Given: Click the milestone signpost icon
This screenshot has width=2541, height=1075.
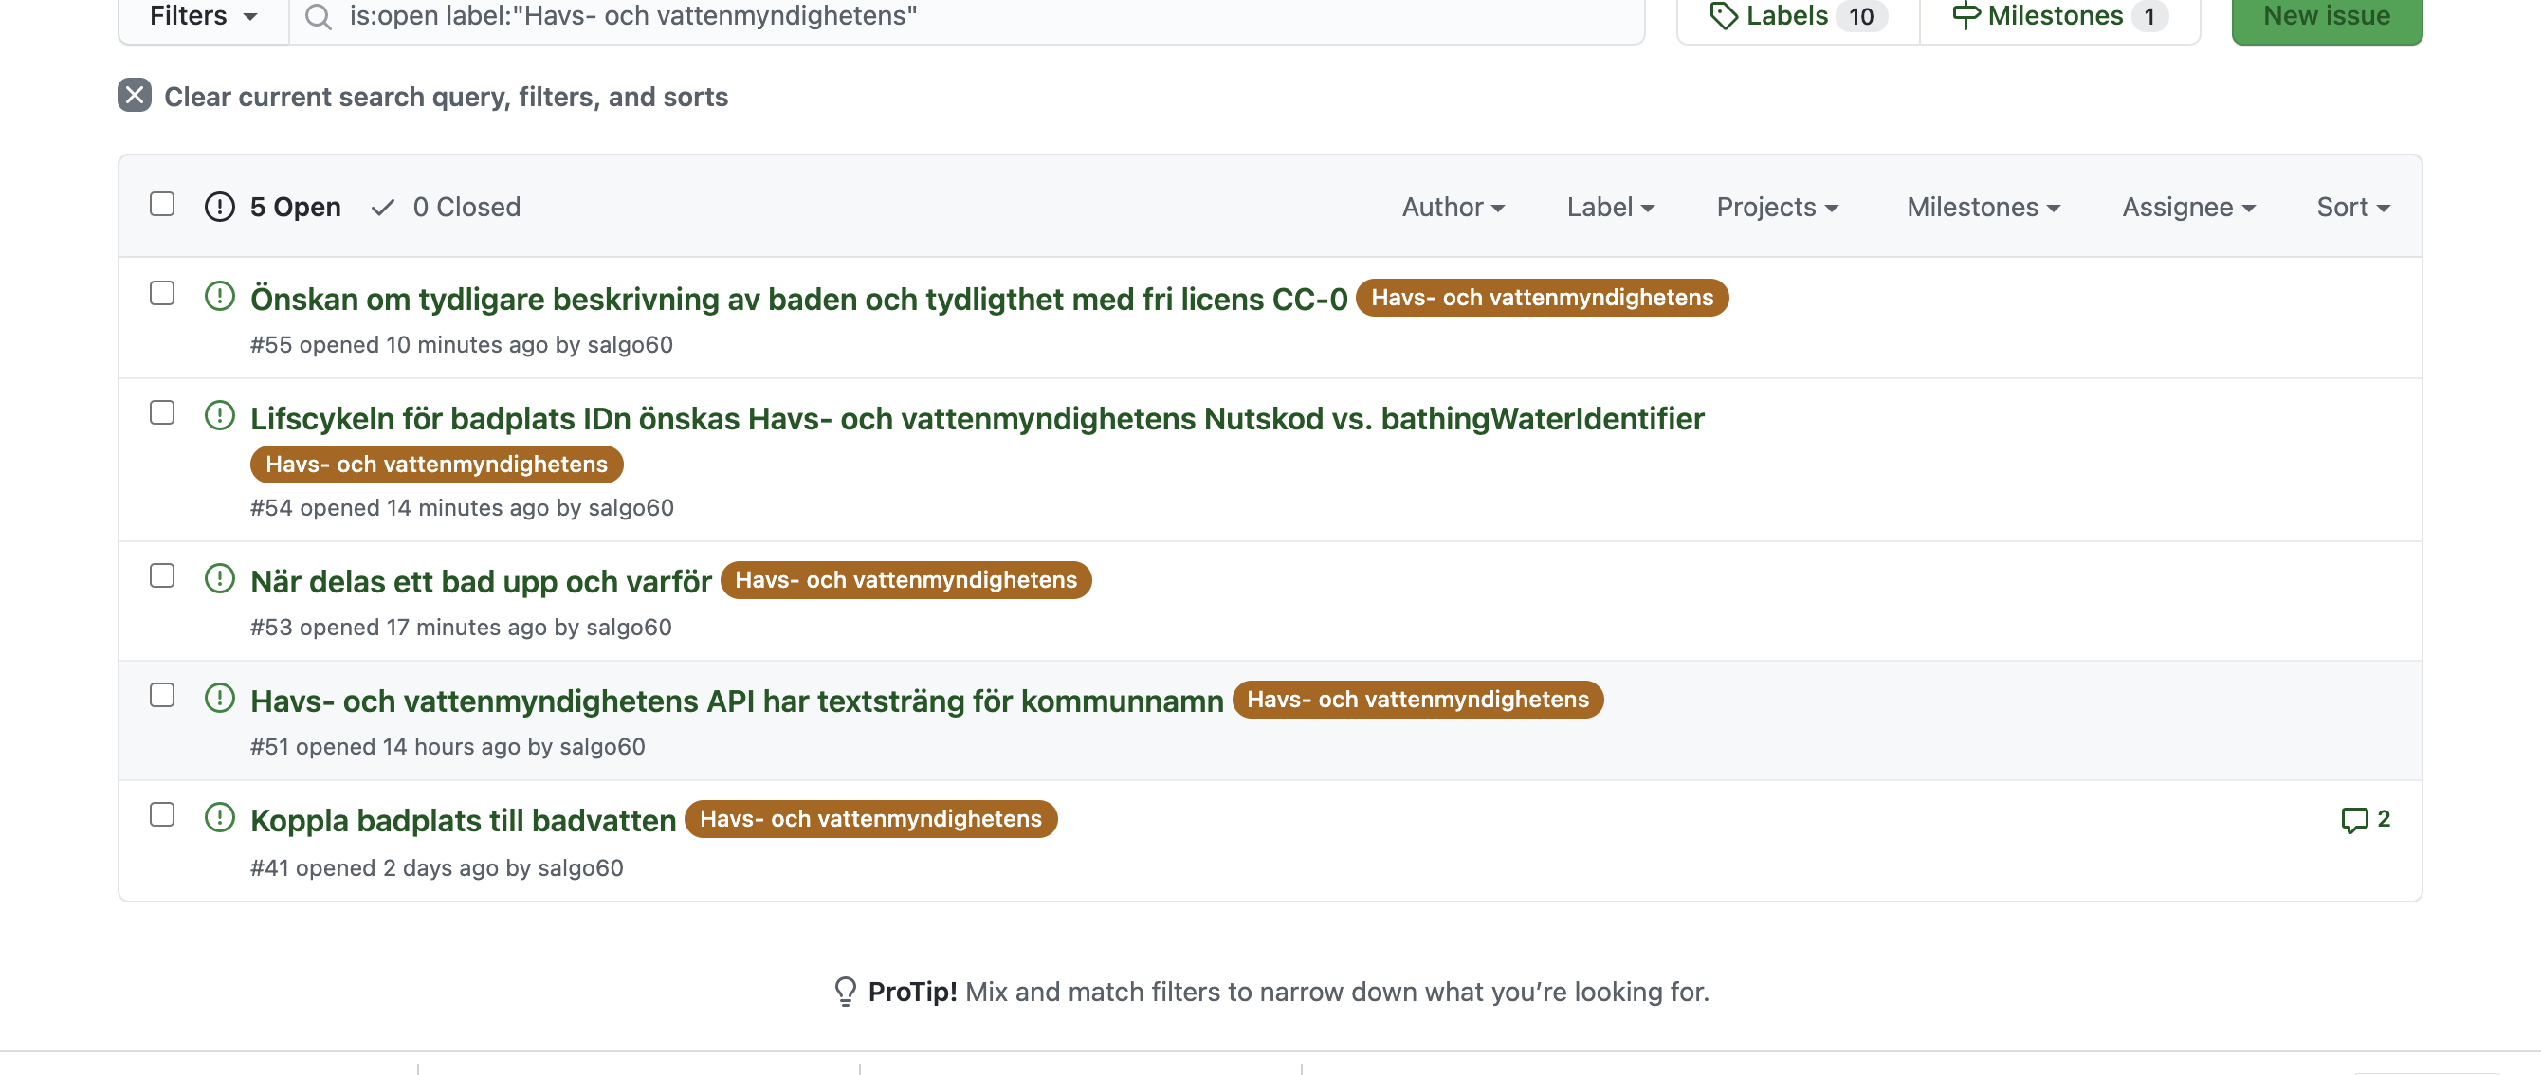Looking at the screenshot, I should coord(1965,16).
